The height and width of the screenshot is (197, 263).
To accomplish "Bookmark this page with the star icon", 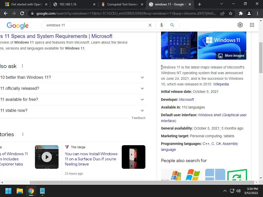I will click(231, 13).
